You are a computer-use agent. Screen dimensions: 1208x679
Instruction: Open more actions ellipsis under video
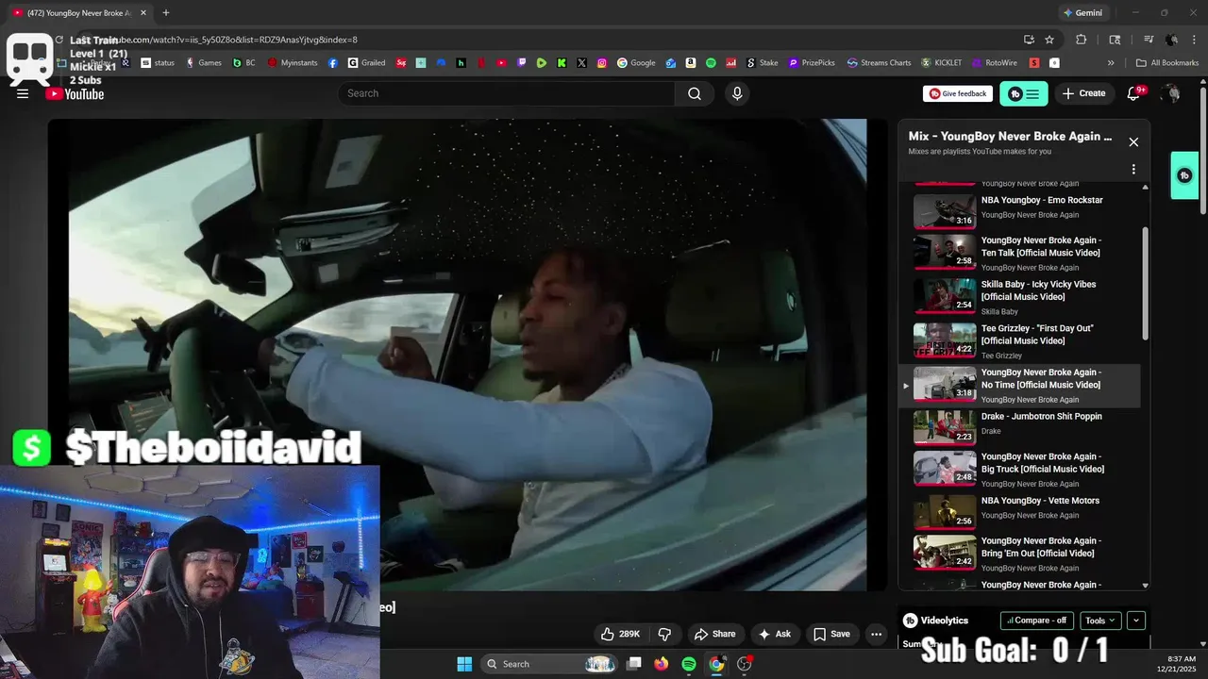876,634
